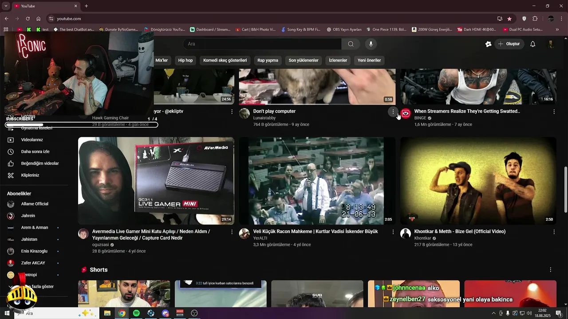The height and width of the screenshot is (319, 568).
Task: Select Komedi skeç gösterileri chip
Action: [225, 60]
